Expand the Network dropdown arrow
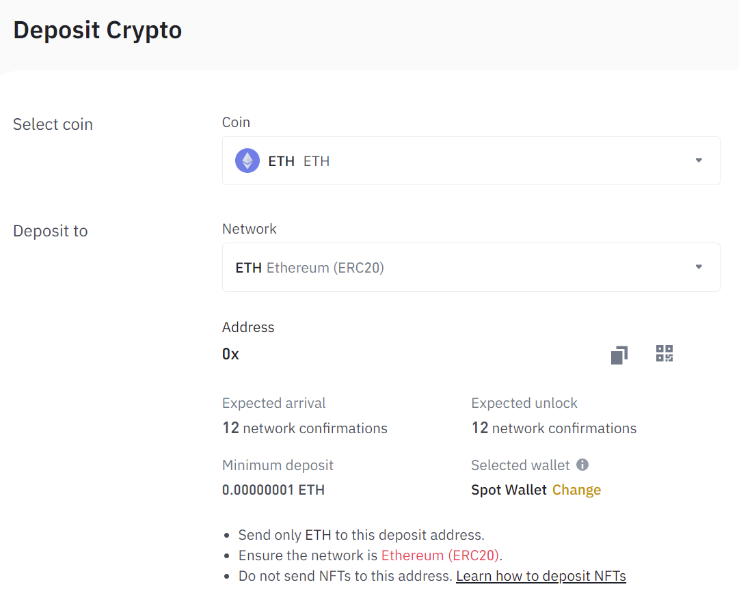The width and height of the screenshot is (739, 591). point(699,267)
